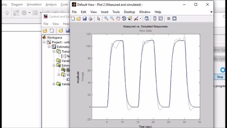This screenshot has width=227, height=128.
Task: Collapse the Transient Data tree node
Action: (54, 52)
